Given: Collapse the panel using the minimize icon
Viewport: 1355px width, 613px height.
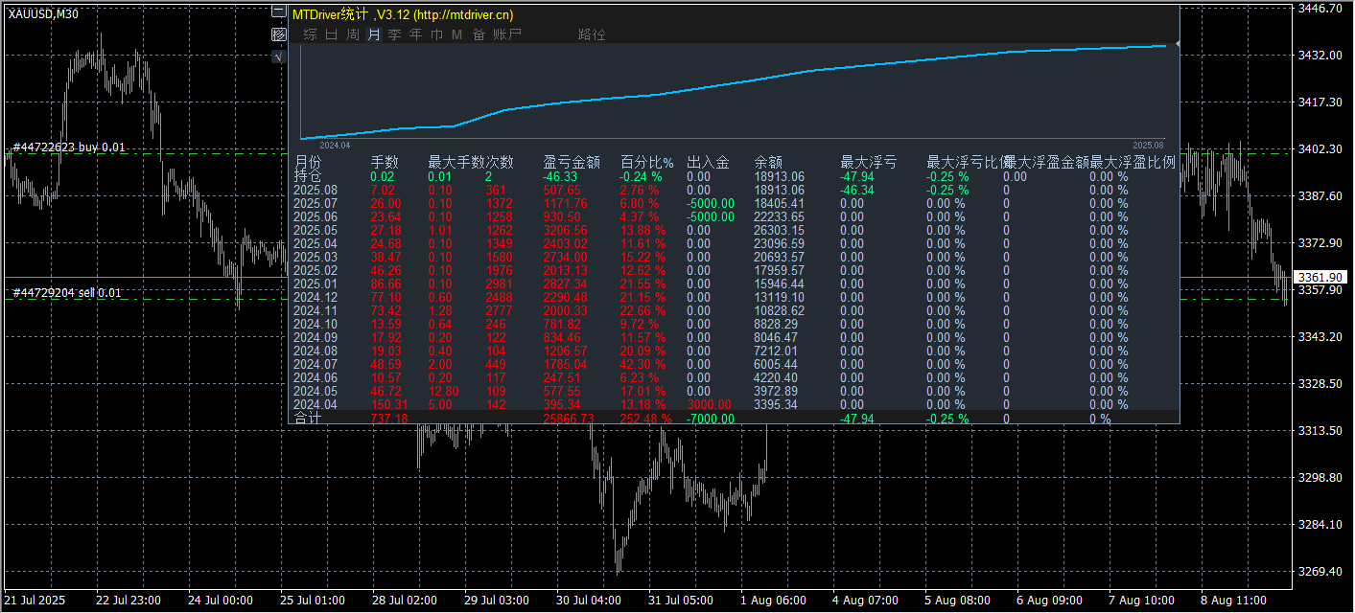Looking at the screenshot, I should (x=279, y=11).
